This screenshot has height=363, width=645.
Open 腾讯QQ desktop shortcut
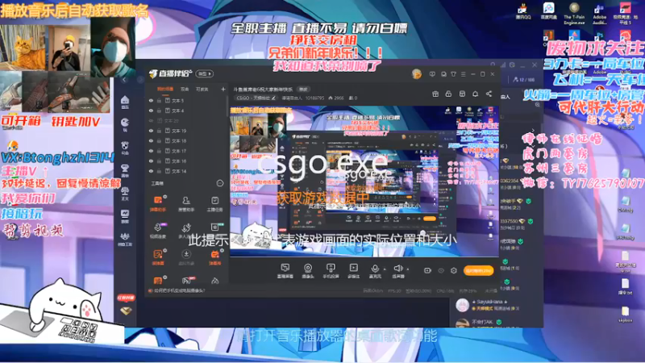pyautogui.click(x=522, y=11)
